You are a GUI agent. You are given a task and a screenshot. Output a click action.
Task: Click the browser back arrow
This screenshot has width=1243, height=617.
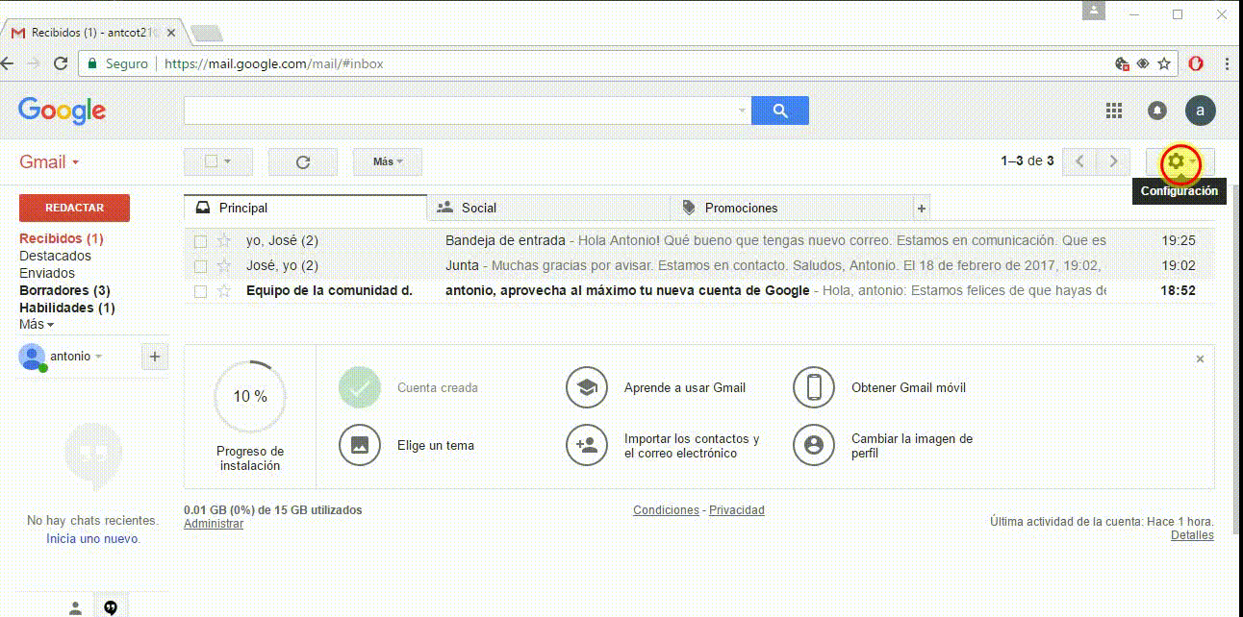(x=8, y=63)
